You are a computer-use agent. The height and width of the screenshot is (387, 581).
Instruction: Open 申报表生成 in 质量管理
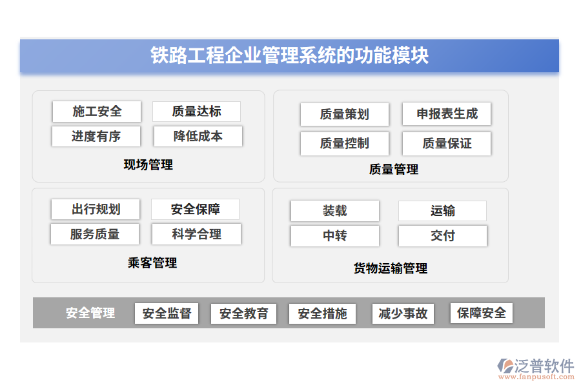click(447, 114)
